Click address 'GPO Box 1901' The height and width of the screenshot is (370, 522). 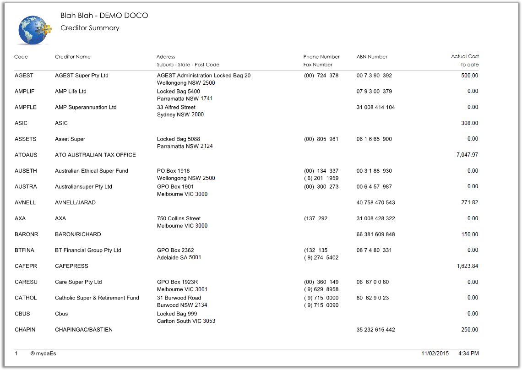click(175, 186)
